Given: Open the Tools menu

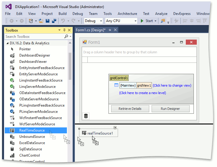Looking at the screenshot, I should pos(108,14).
